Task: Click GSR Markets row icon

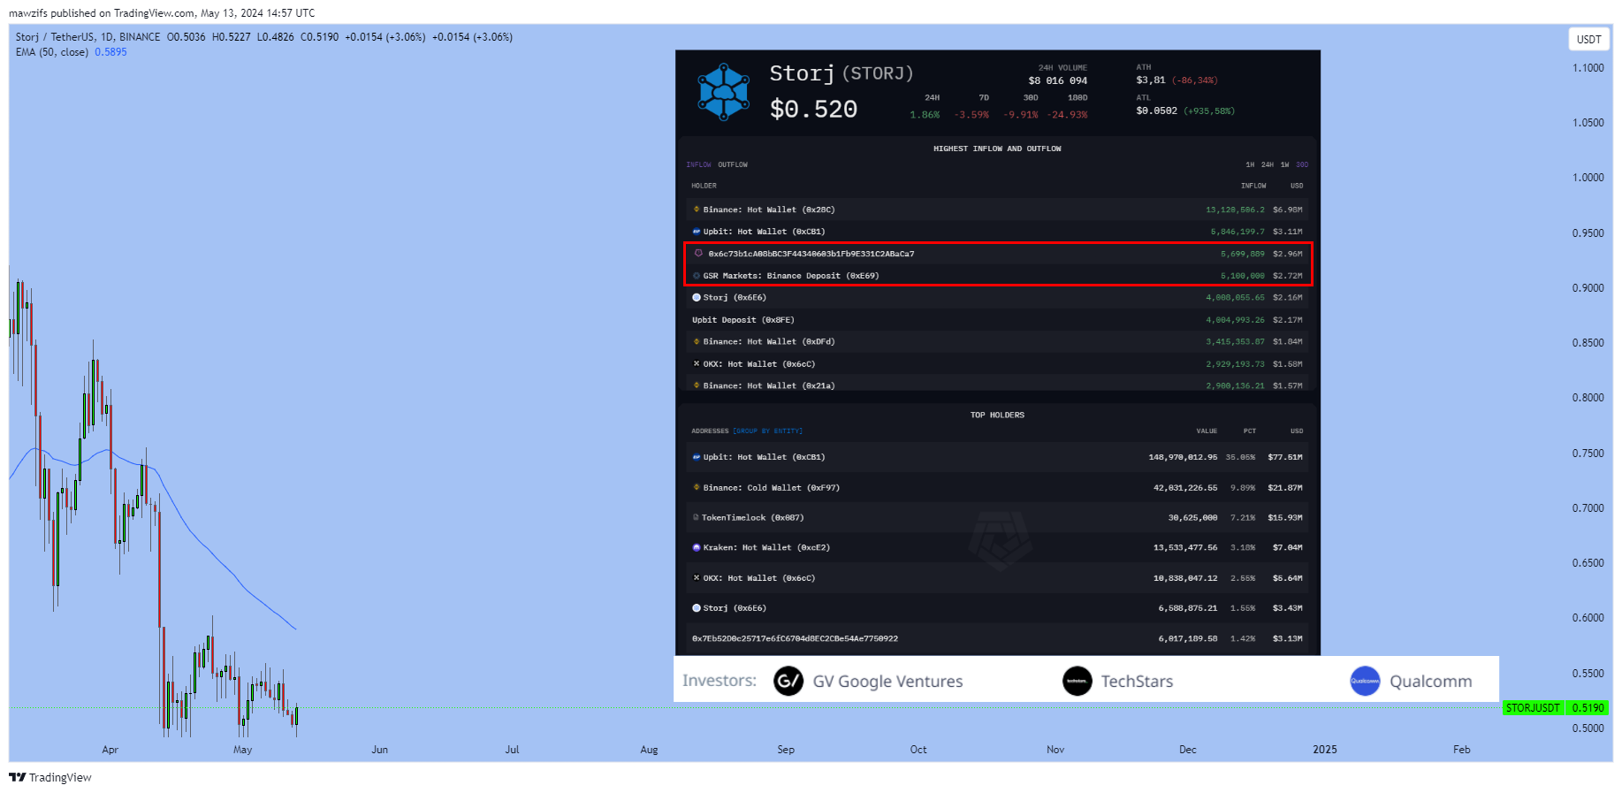Action: pos(697,276)
